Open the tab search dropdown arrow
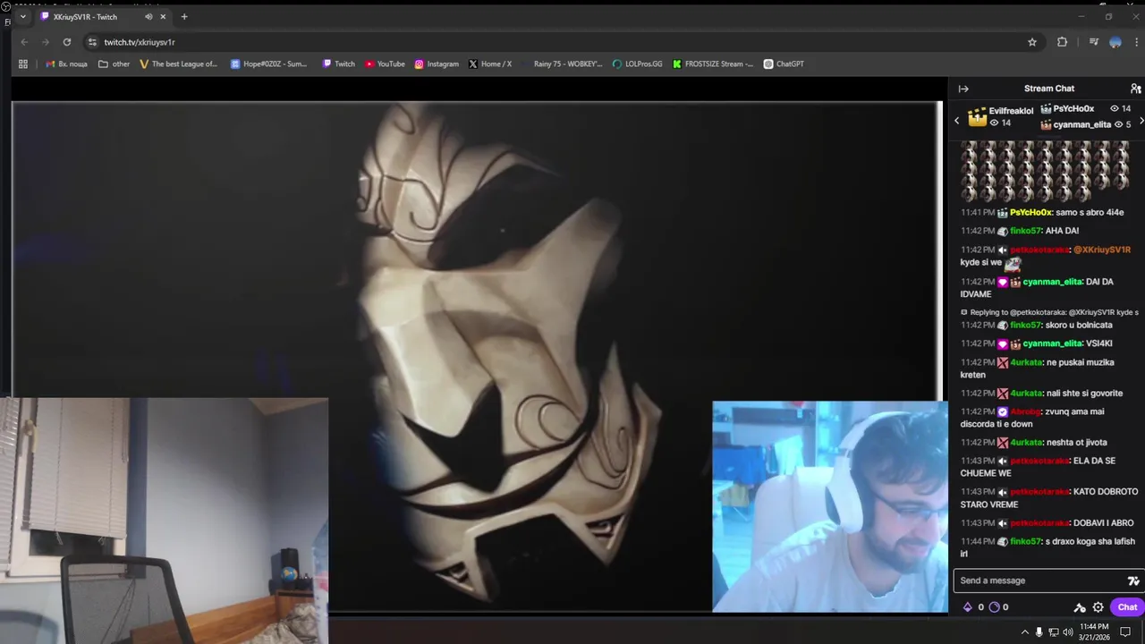The width and height of the screenshot is (1145, 644). click(x=22, y=16)
